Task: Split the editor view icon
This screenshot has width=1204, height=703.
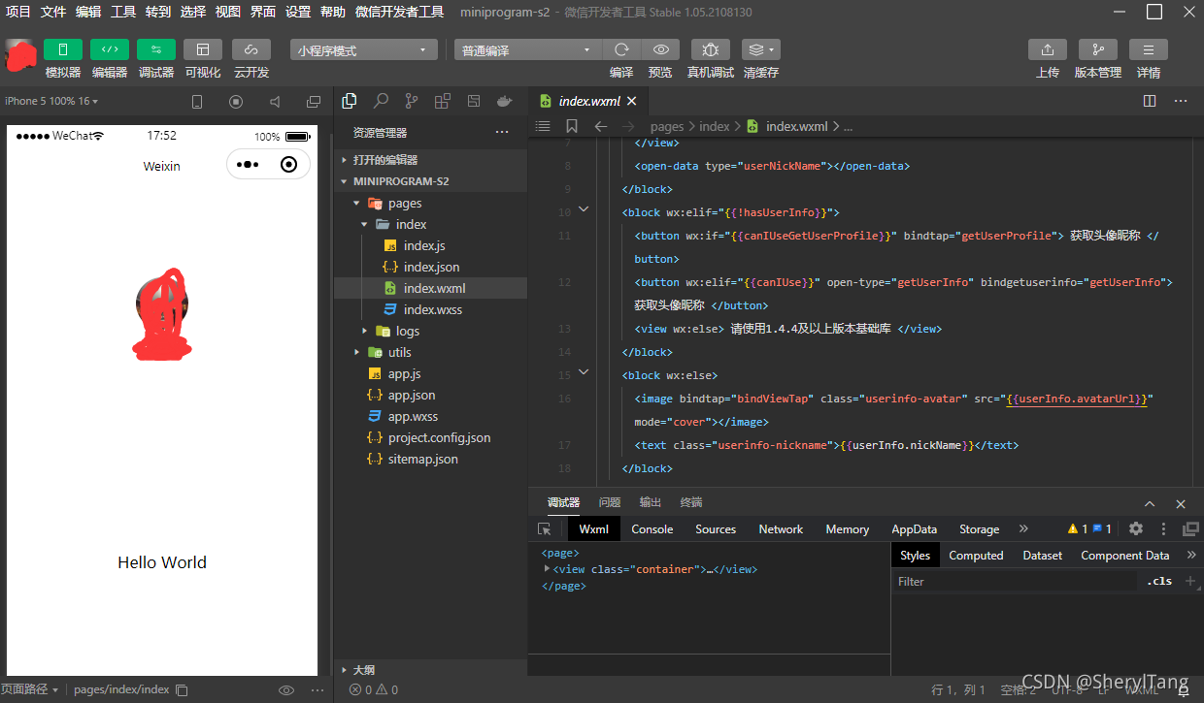Action: coord(1150,101)
